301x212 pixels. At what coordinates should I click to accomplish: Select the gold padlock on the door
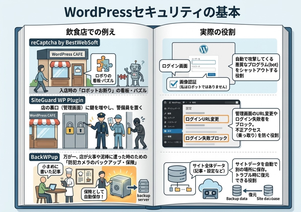70,128
